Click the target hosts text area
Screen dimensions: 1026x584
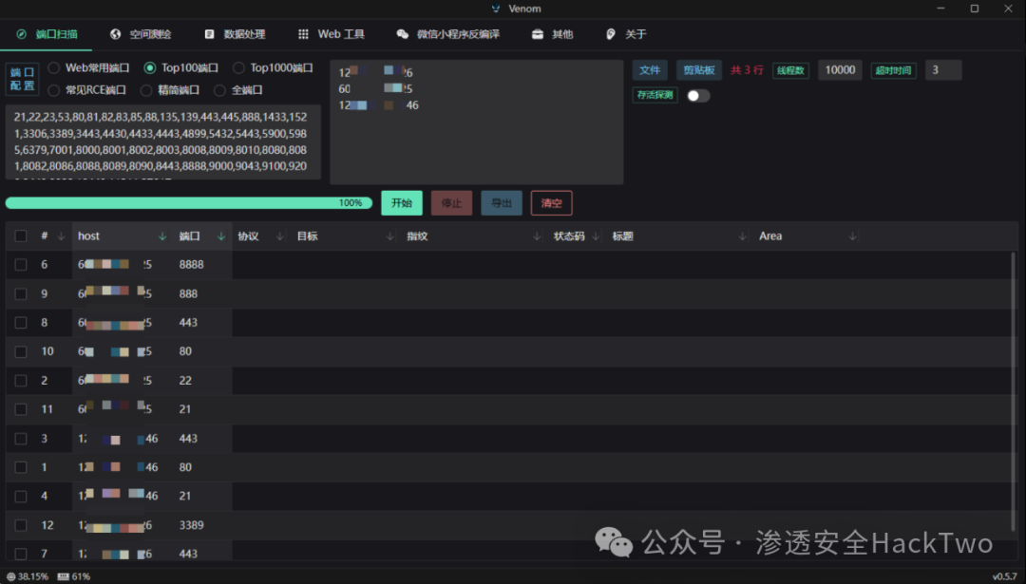click(x=476, y=122)
